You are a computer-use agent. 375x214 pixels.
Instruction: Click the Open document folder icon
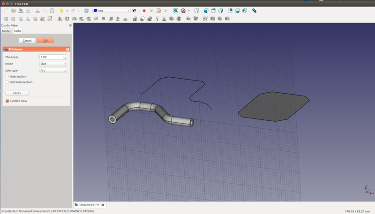pyautogui.click(x=13, y=10)
